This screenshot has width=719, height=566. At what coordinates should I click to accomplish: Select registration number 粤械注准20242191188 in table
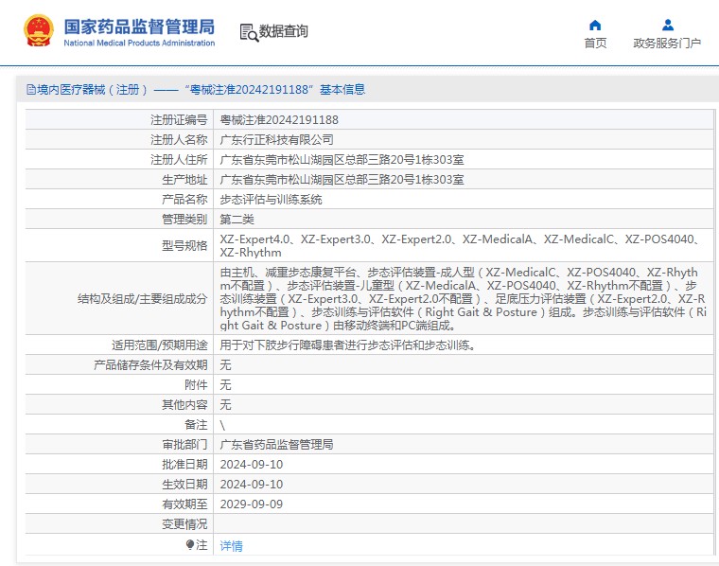click(279, 120)
